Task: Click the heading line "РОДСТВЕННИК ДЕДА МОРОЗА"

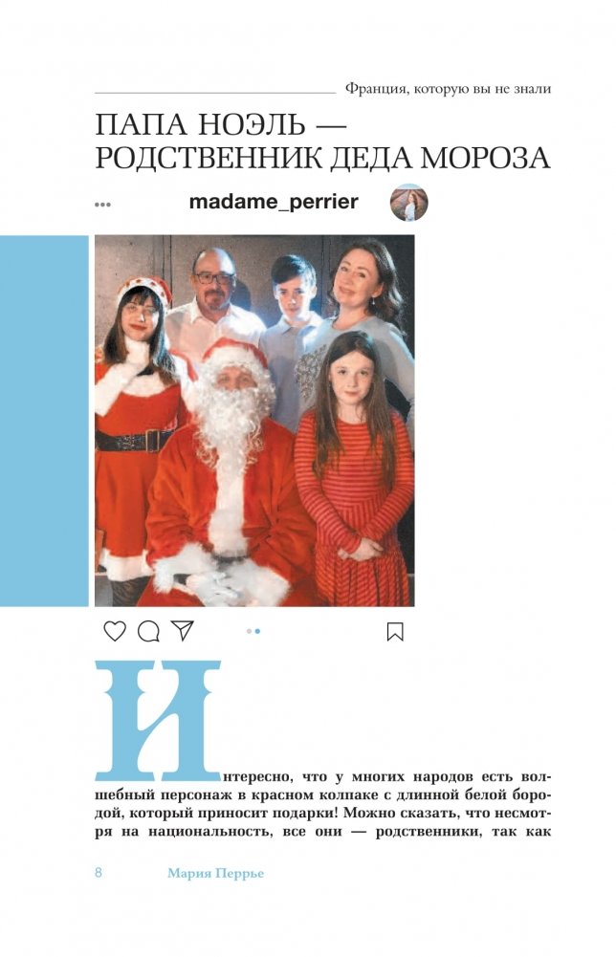Action: (x=323, y=159)
